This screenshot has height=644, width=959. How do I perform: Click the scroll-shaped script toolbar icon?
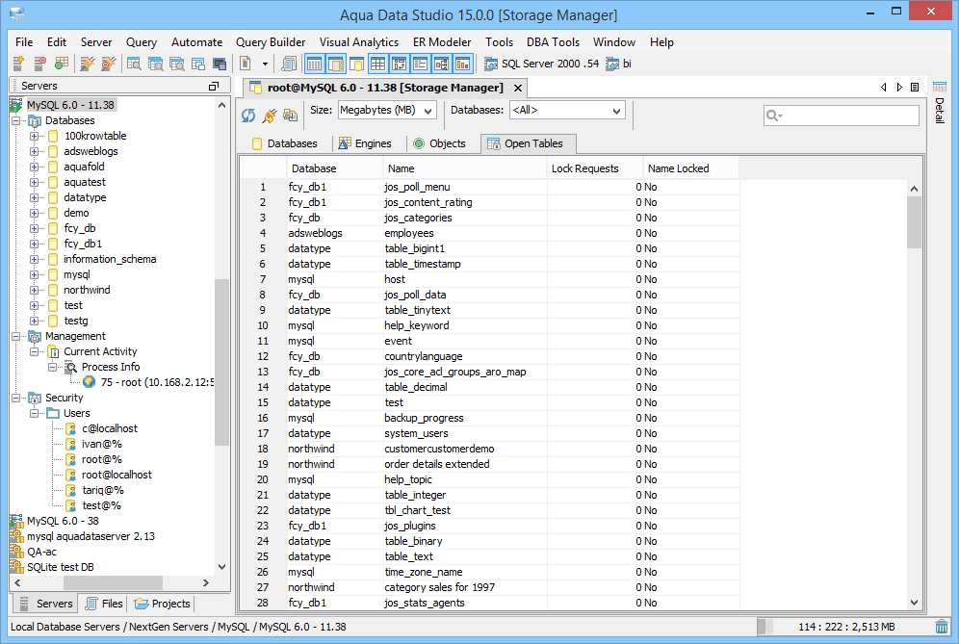tap(289, 63)
